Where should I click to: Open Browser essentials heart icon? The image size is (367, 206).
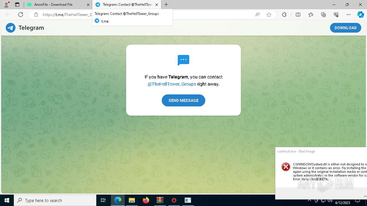(x=336, y=15)
